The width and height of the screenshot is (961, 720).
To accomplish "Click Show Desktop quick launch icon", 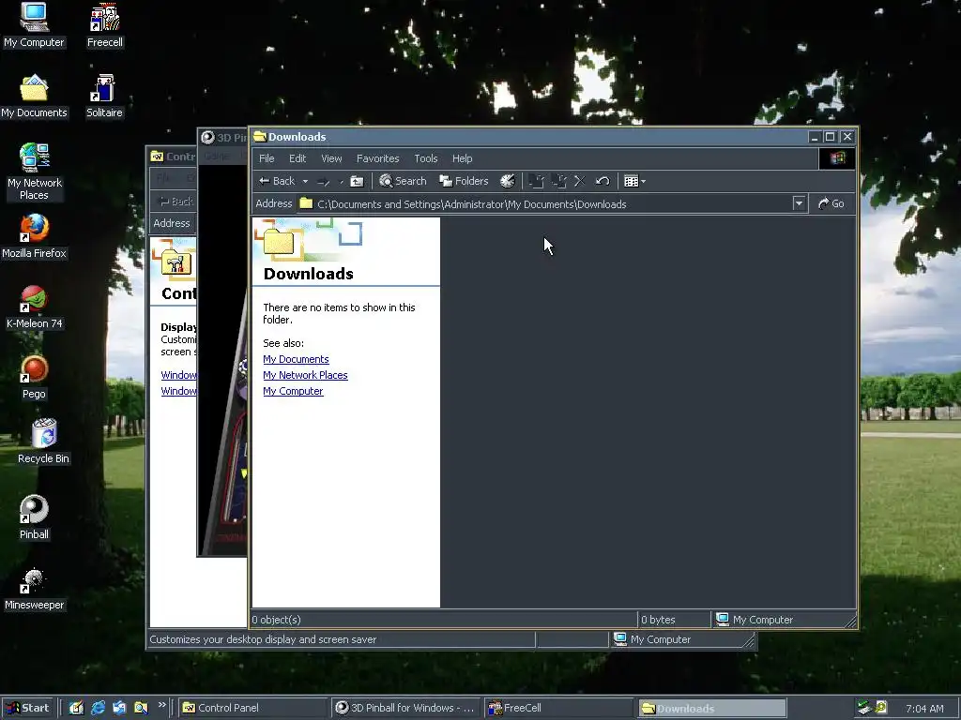I will click(x=76, y=708).
